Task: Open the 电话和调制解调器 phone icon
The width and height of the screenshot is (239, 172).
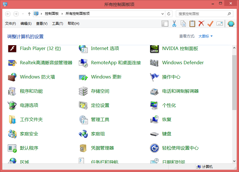Action: (x=154, y=92)
